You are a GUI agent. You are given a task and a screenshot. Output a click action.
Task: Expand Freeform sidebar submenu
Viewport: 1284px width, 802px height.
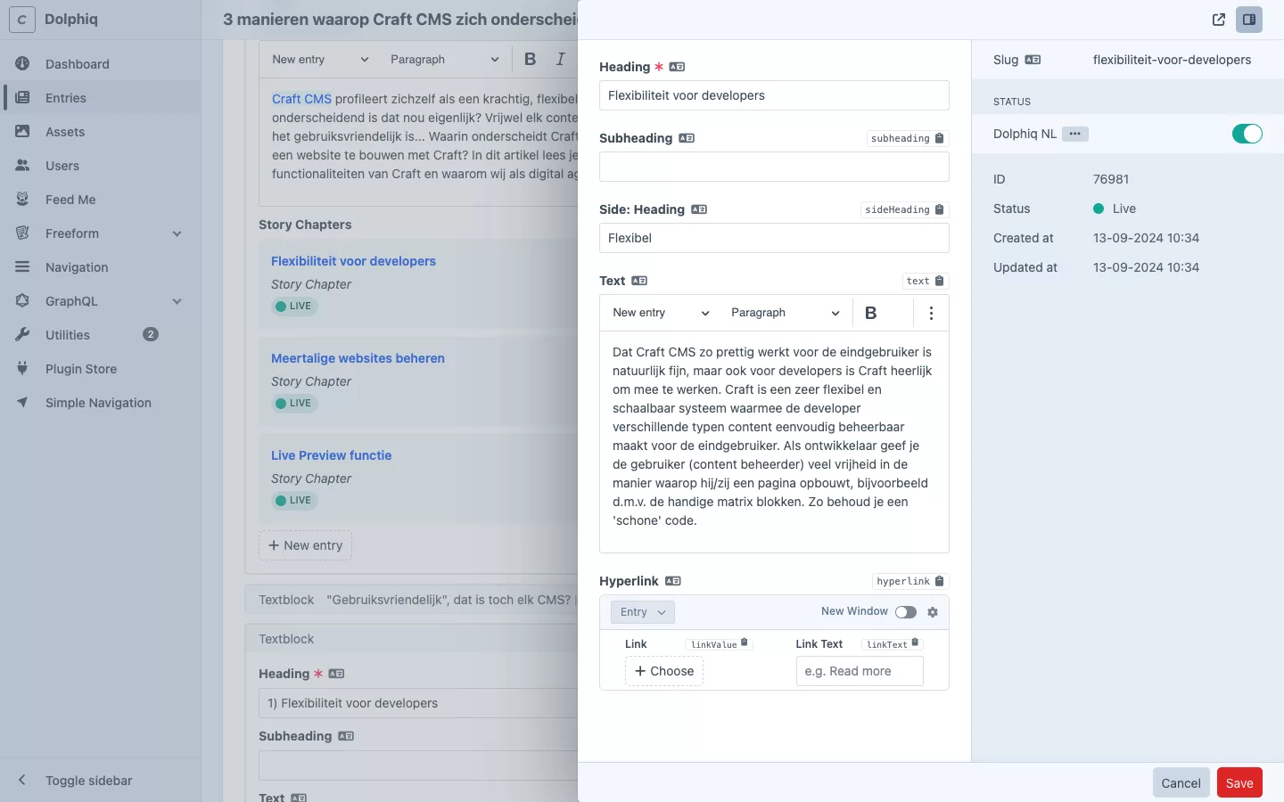click(x=177, y=233)
